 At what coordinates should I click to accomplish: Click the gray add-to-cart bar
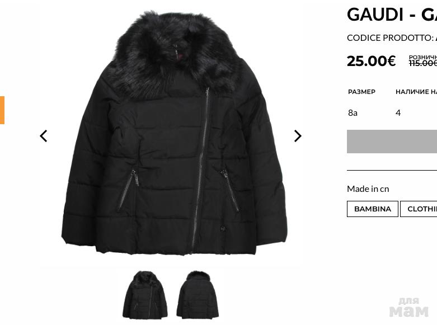[x=392, y=142]
